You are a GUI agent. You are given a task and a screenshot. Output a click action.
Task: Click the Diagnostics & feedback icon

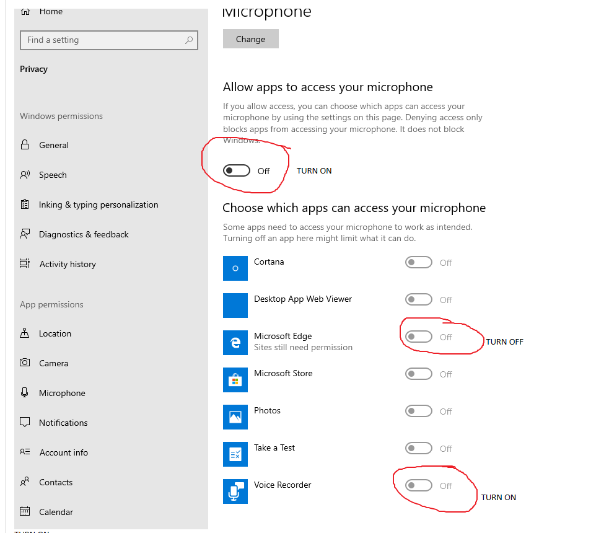pyautogui.click(x=25, y=234)
